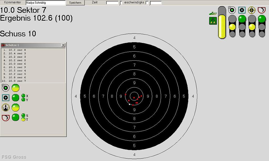Click the Kommentar label
This screenshot has height=161, width=269.
click(13, 2)
